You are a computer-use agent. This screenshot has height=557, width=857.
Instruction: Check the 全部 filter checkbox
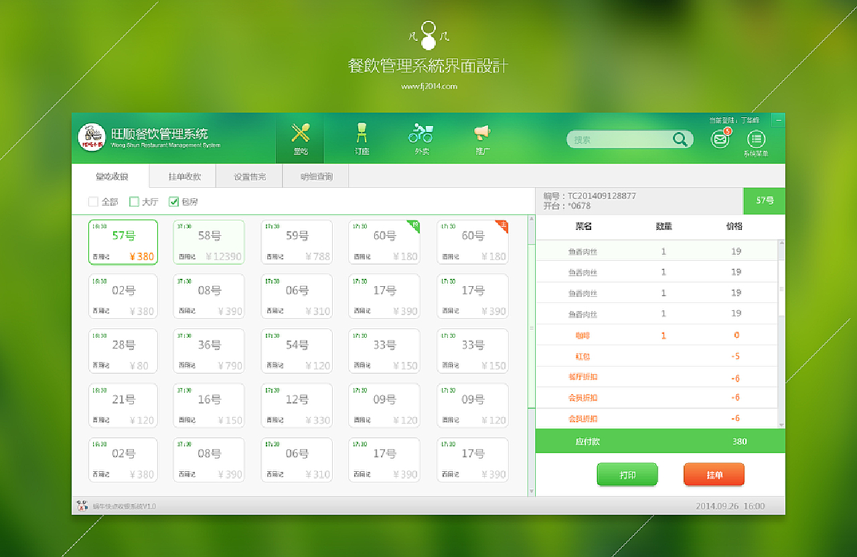pyautogui.click(x=94, y=202)
